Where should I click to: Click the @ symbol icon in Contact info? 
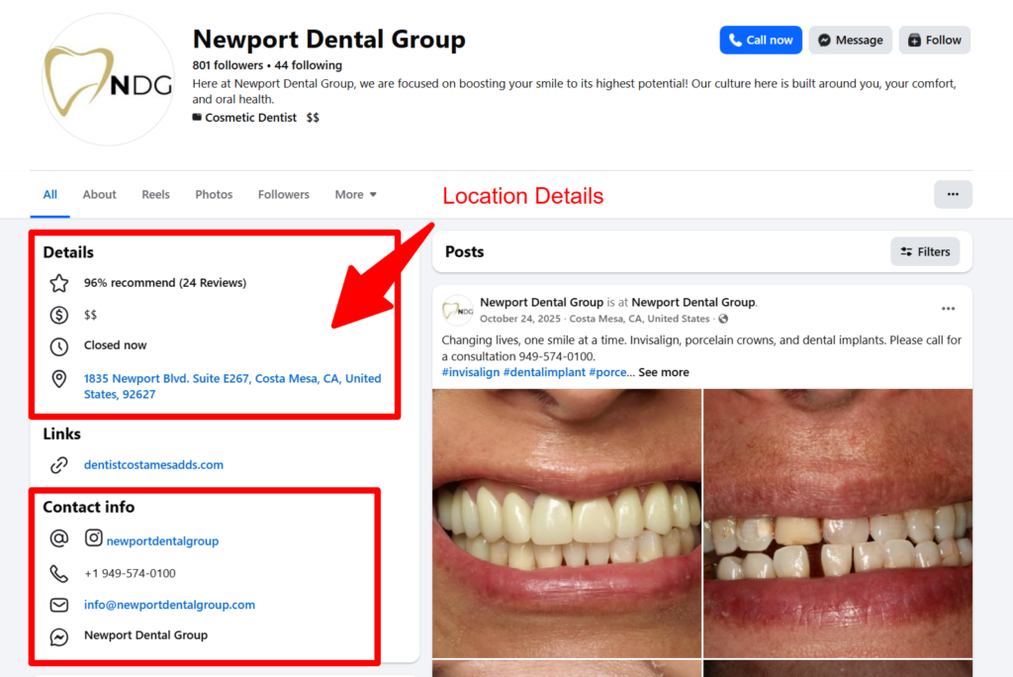click(x=58, y=538)
